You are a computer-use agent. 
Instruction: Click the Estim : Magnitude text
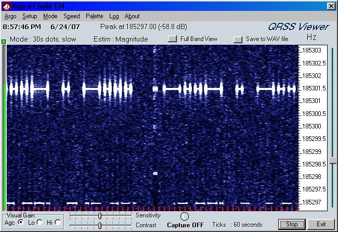point(121,39)
